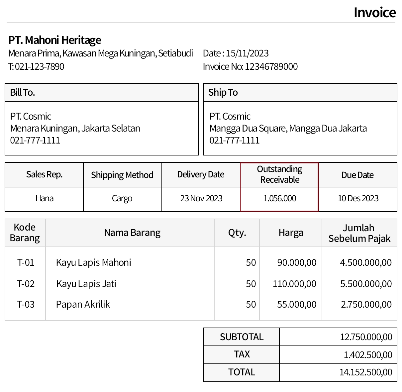Select the highlighted Outstanding Receivable amount
The width and height of the screenshot is (402, 392).
click(x=279, y=198)
